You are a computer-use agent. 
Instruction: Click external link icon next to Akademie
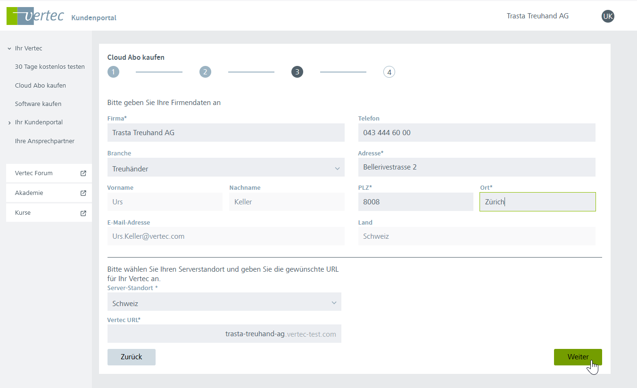pos(83,193)
